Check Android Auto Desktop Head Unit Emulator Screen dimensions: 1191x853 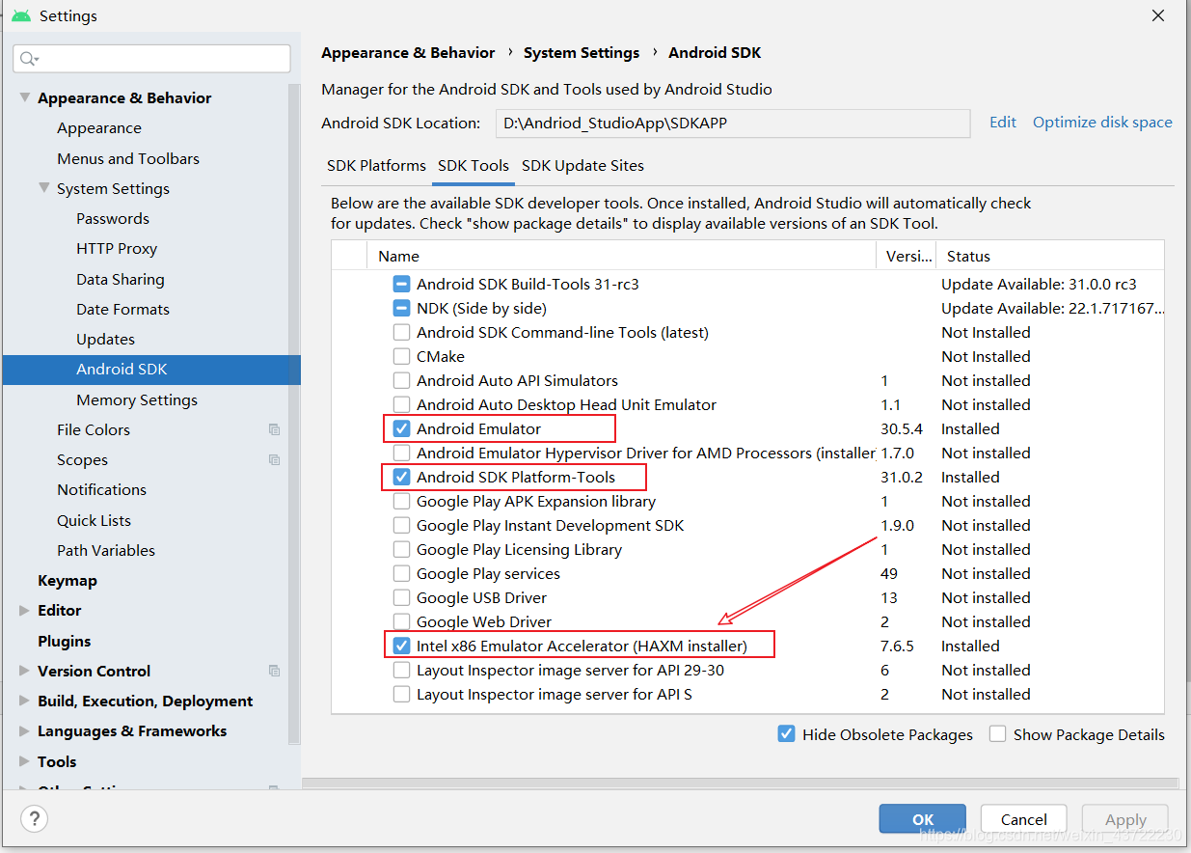tap(401, 404)
